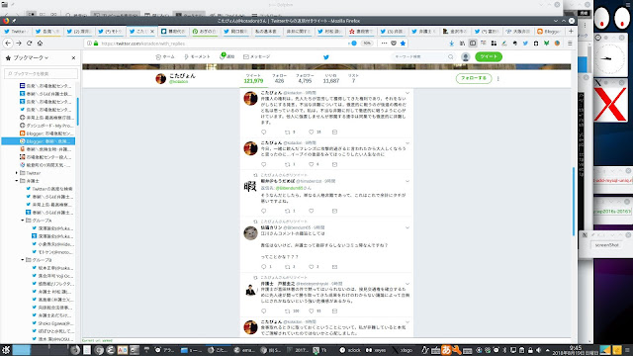Click the screenShot button in small window
Screen dimensions: 633x356
point(606,245)
